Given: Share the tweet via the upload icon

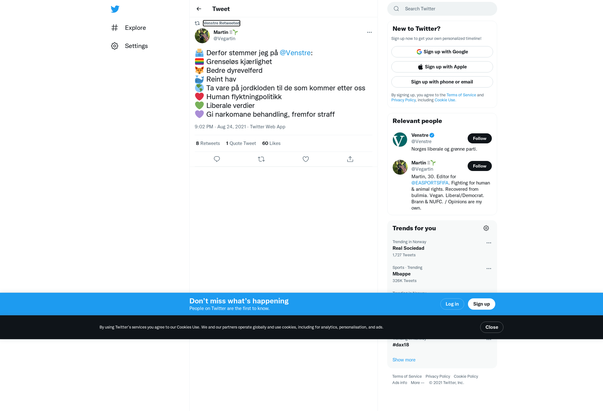Looking at the screenshot, I should pyautogui.click(x=350, y=159).
